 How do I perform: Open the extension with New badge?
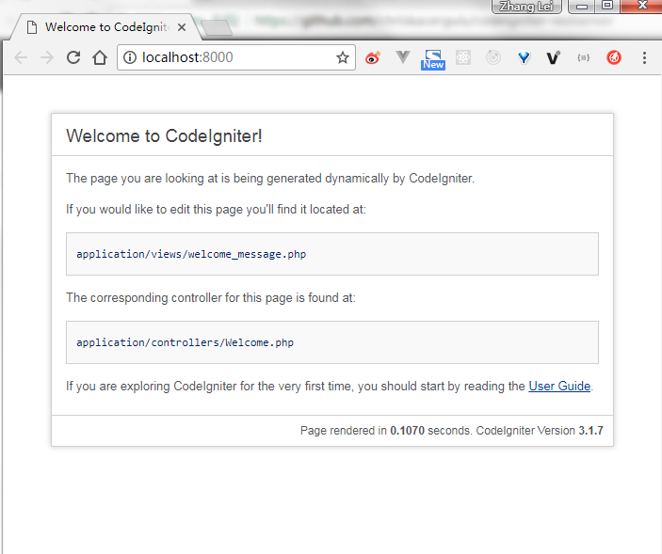pyautogui.click(x=433, y=59)
